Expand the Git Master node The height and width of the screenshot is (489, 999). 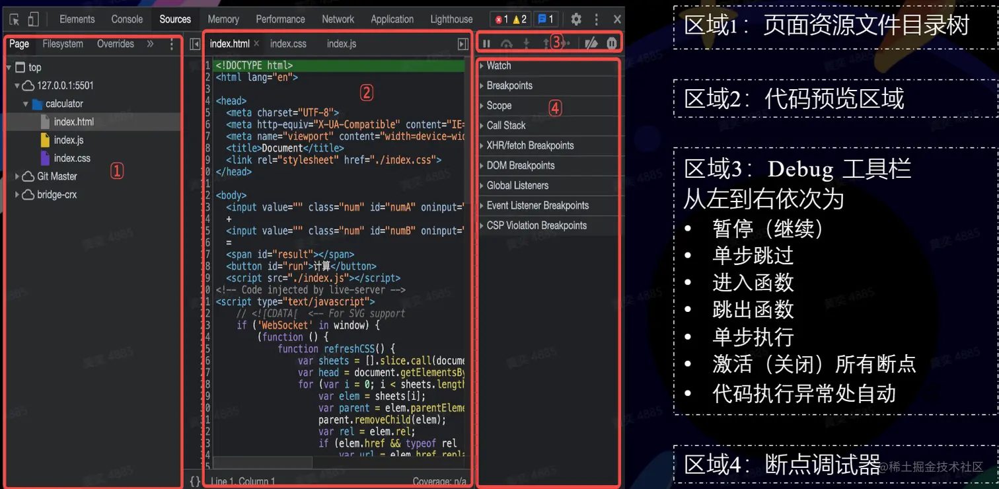click(x=17, y=176)
